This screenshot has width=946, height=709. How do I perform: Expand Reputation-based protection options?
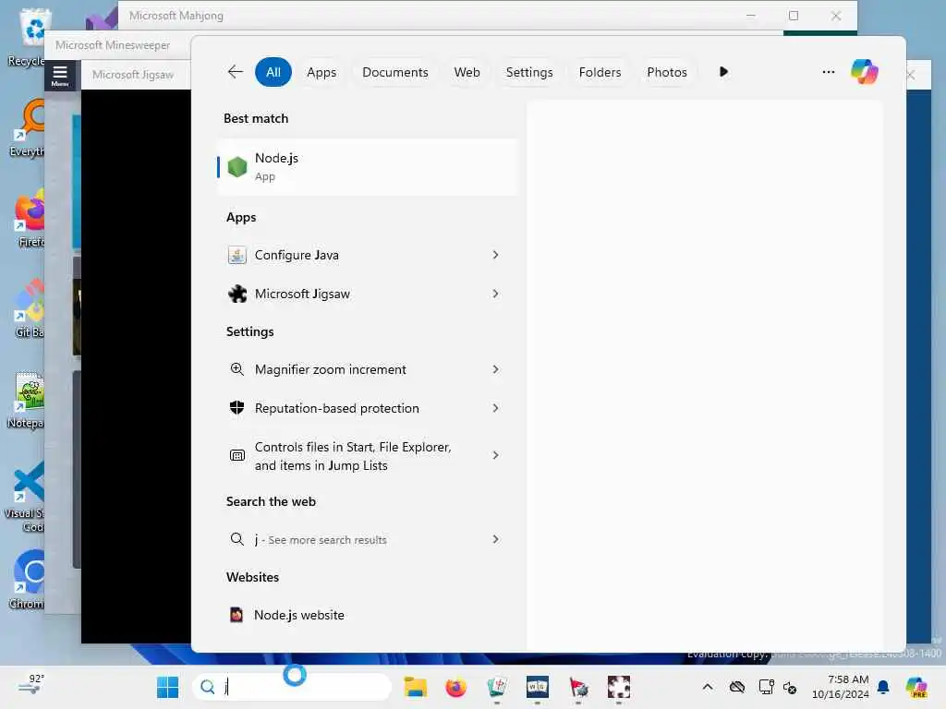[495, 408]
